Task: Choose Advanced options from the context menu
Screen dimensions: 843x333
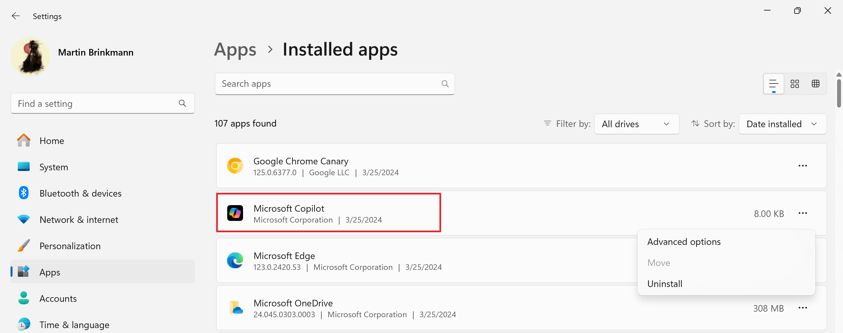Action: tap(726, 242)
